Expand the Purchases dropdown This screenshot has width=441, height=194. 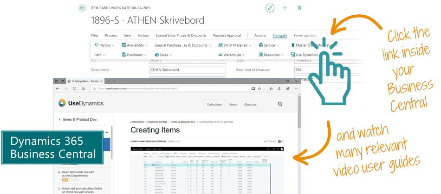pos(135,55)
